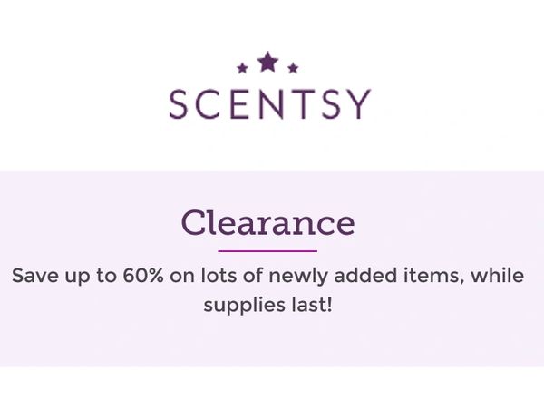Click the lavender banner below the description
The width and height of the screenshot is (544, 409).
tap(272, 342)
